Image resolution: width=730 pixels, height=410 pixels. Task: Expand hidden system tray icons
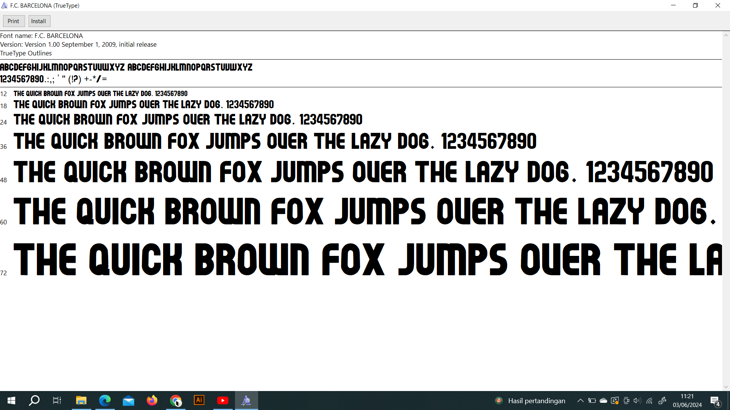580,401
